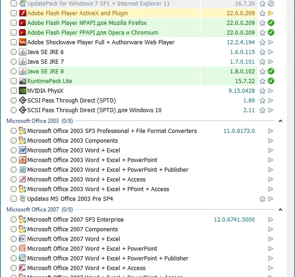Click the star icon for Updates MS Office 2003 Pre SP4

click(262, 199)
